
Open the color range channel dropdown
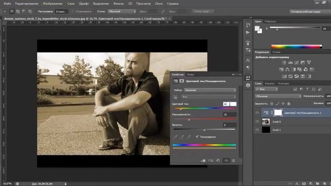point(208,97)
